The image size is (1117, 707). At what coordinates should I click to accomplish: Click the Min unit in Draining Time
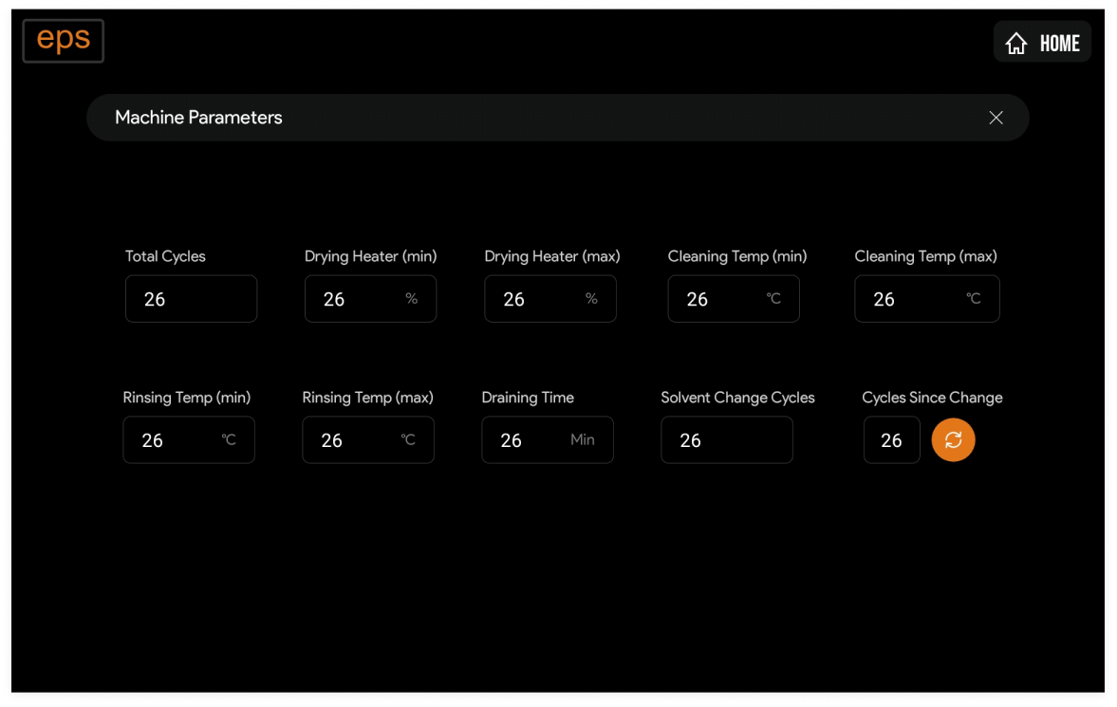[583, 440]
